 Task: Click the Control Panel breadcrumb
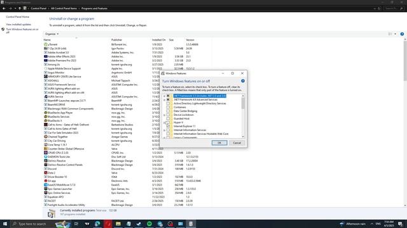coord(38,8)
